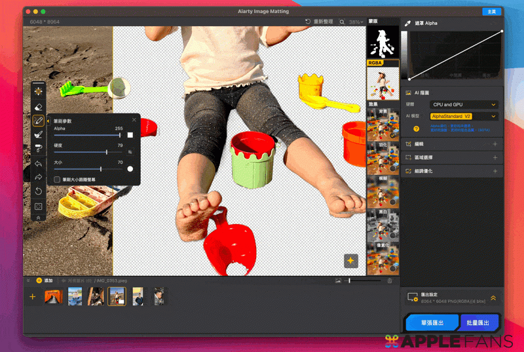The width and height of the screenshot is (524, 352).
Task: Select the first orange thumbnail in filmstrip
Action: coord(52,296)
